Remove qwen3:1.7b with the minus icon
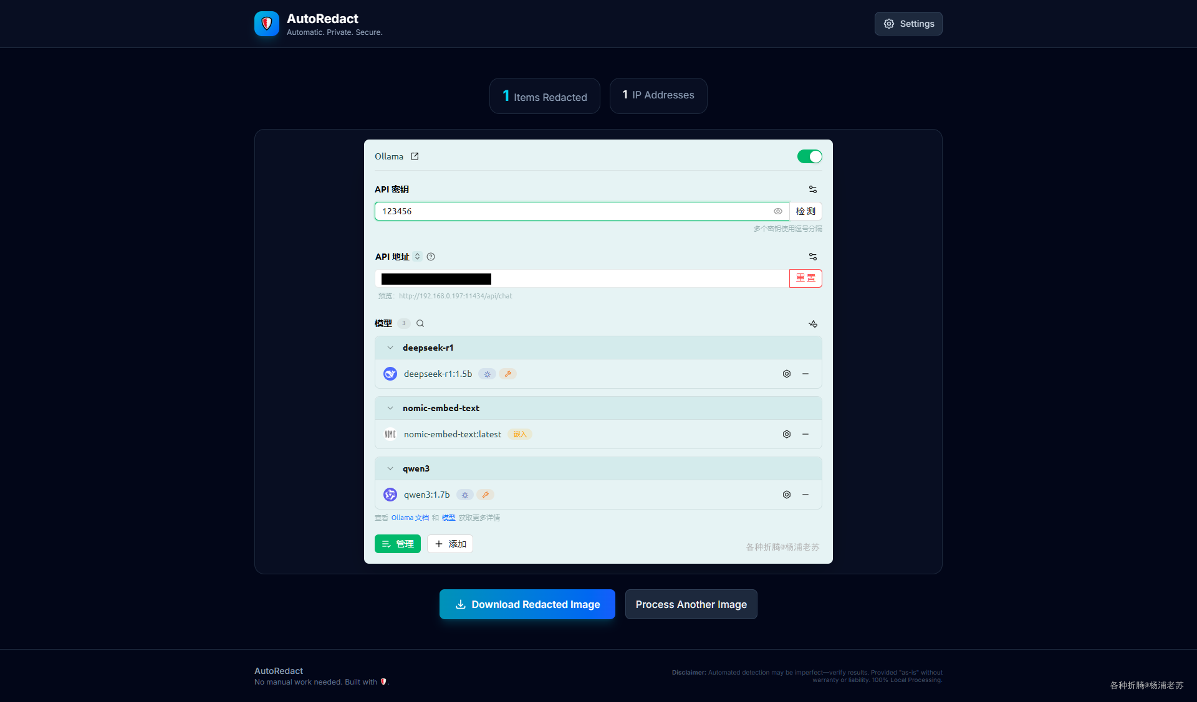The height and width of the screenshot is (702, 1197). [x=805, y=495]
